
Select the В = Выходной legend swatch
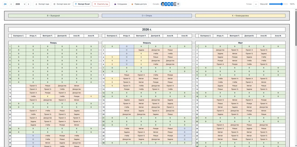(x=53, y=16)
